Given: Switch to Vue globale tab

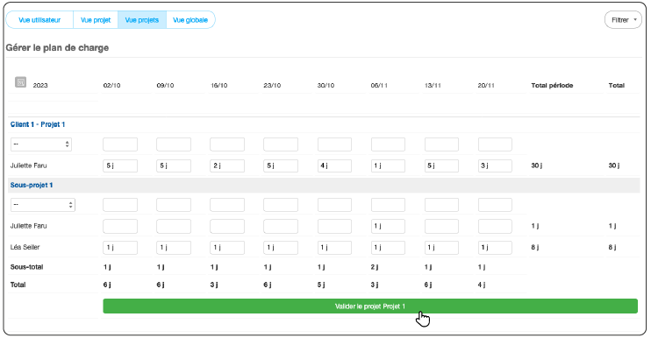Looking at the screenshot, I should 190,20.
